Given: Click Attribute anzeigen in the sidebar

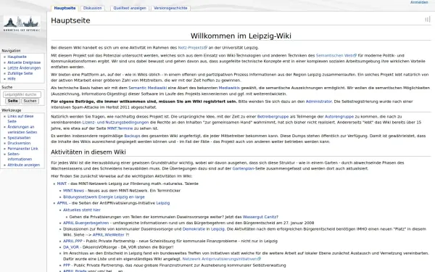Looking at the screenshot, I should point(24,165).
